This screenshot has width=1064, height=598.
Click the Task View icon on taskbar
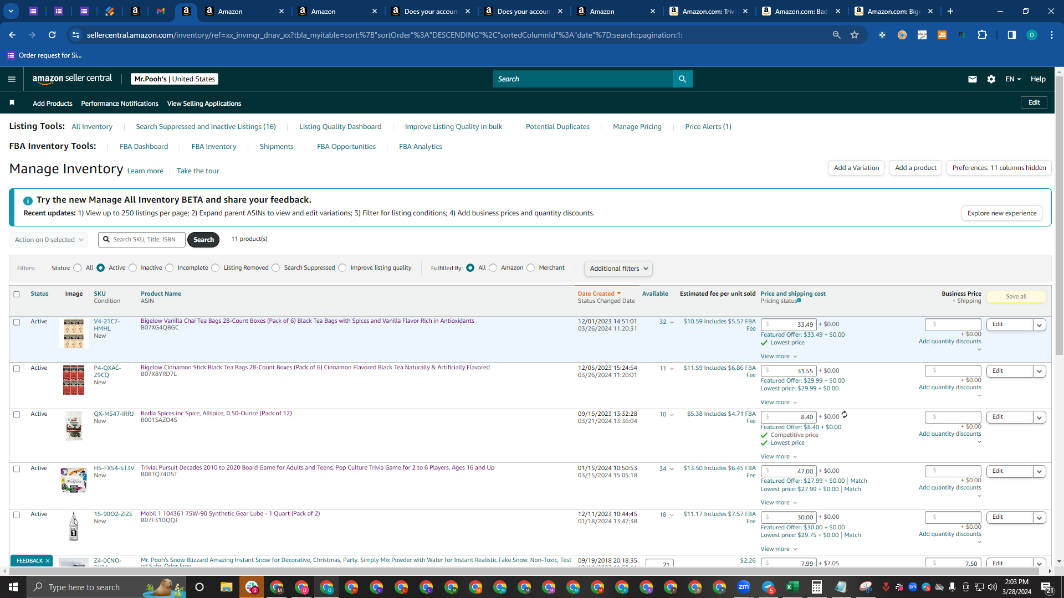click(199, 587)
